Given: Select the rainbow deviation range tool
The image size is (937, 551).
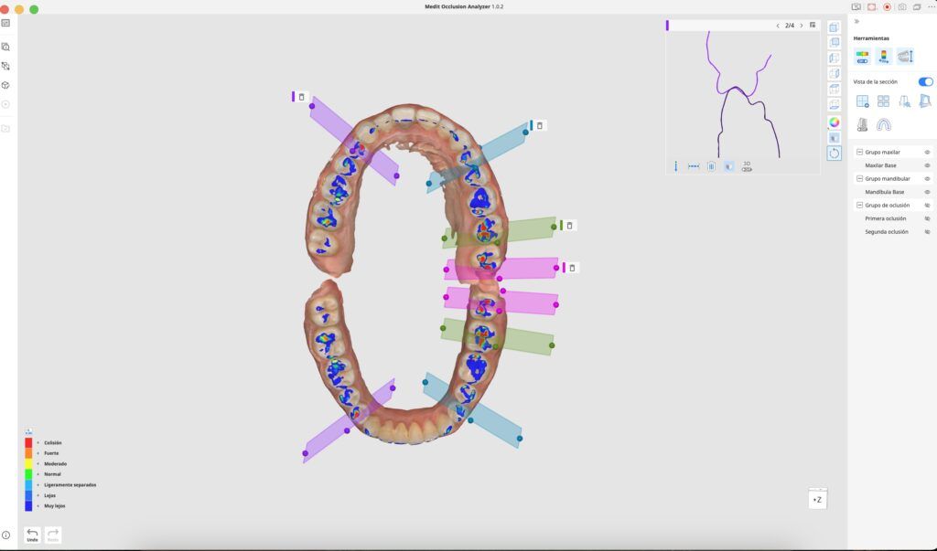Looking at the screenshot, I should [883, 57].
